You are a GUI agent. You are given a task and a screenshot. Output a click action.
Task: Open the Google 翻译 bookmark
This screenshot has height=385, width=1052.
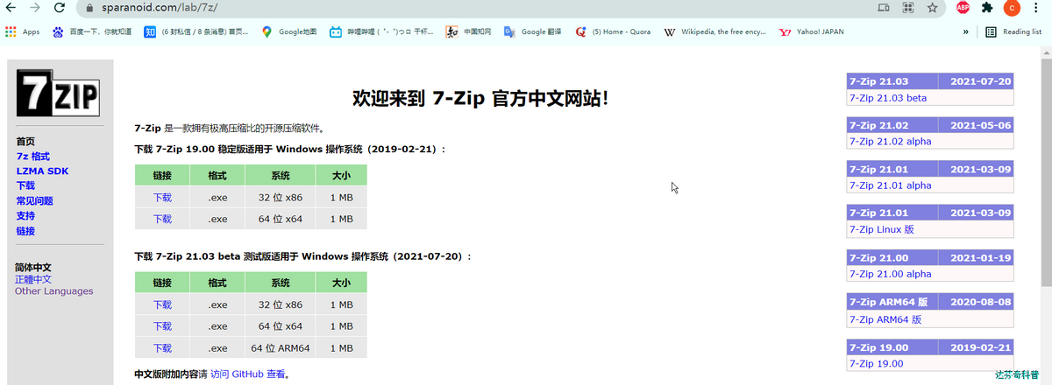point(533,31)
